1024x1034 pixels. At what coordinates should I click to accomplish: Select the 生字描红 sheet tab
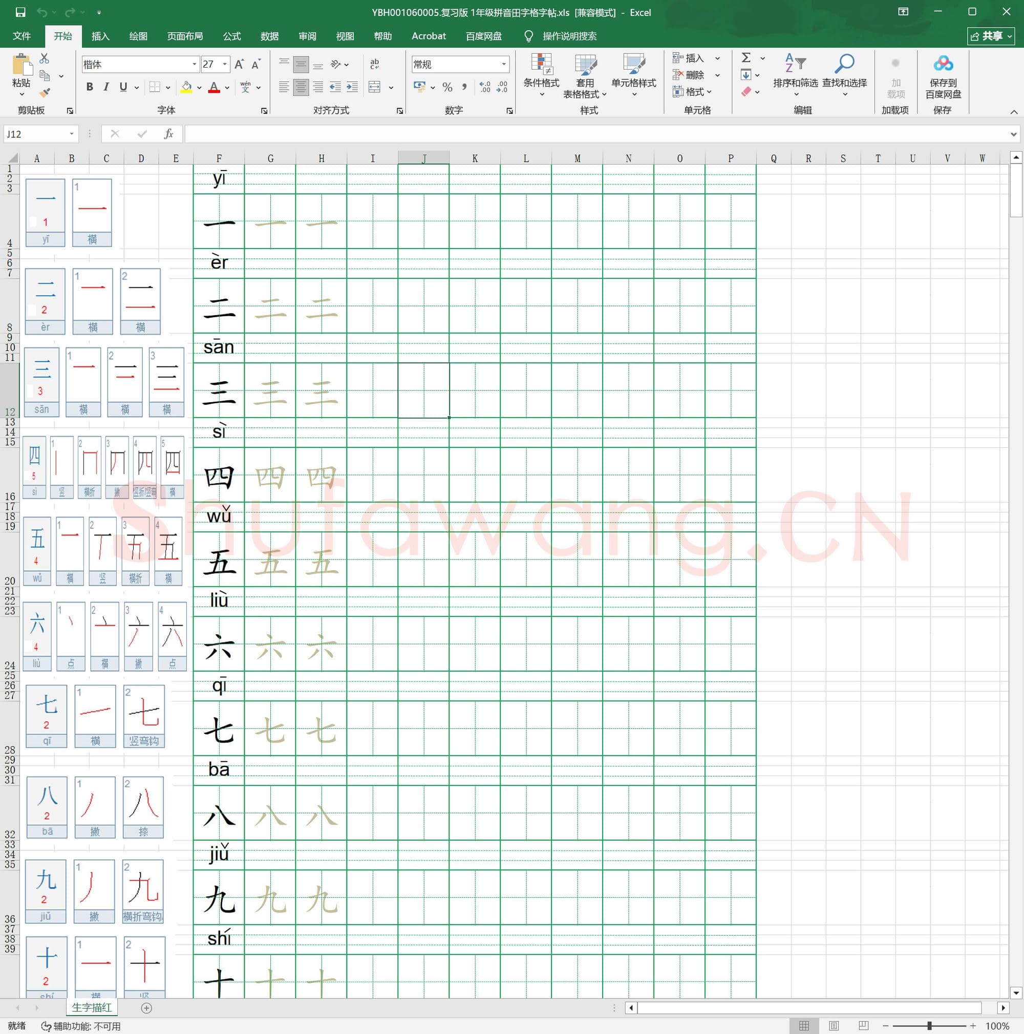(x=92, y=1008)
